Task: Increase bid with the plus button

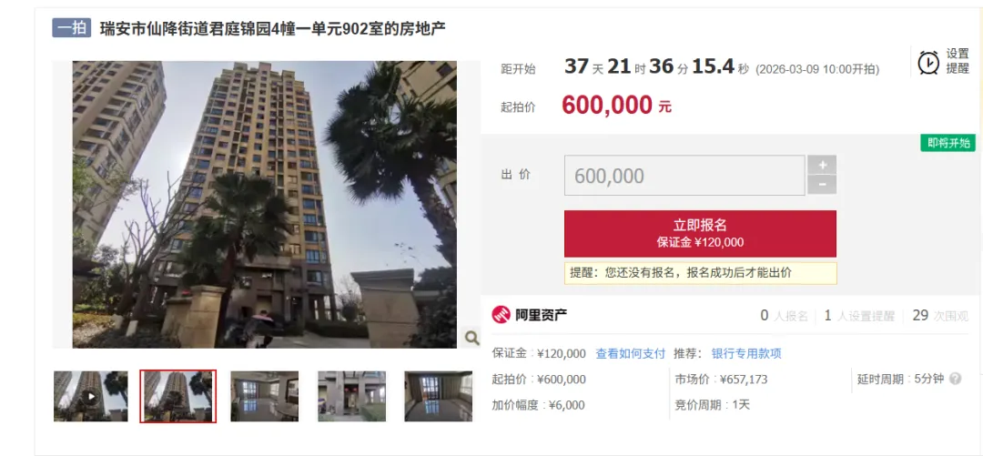Action: pyautogui.click(x=822, y=165)
